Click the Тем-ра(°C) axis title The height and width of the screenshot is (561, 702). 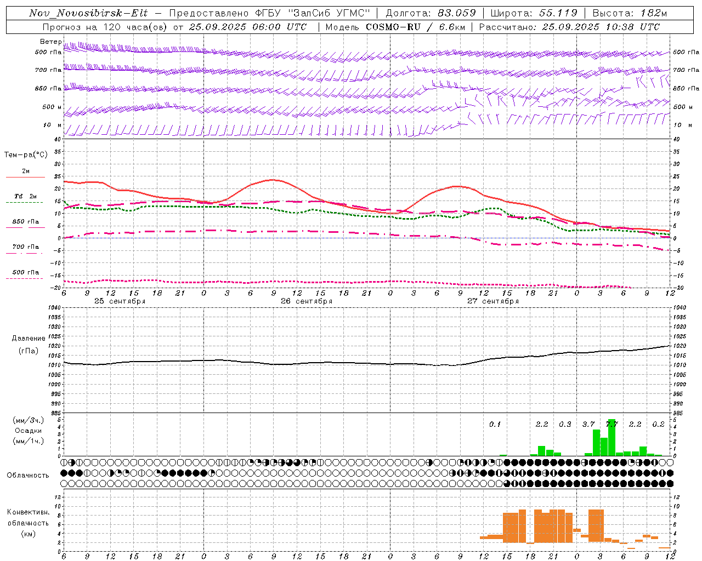pos(26,155)
